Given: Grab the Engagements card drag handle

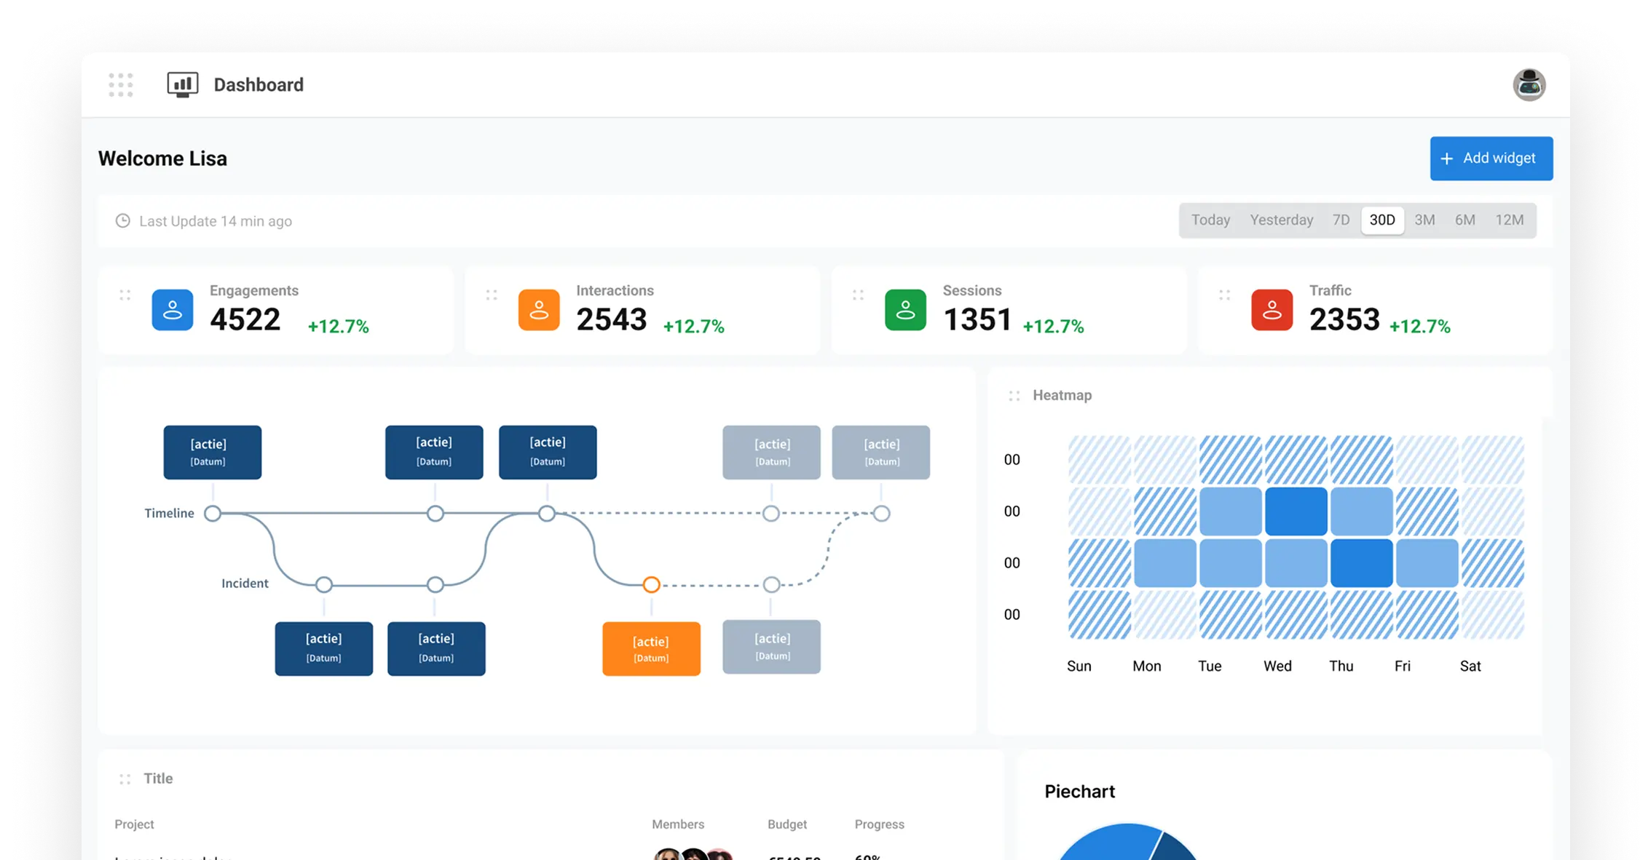Looking at the screenshot, I should coord(125,295).
